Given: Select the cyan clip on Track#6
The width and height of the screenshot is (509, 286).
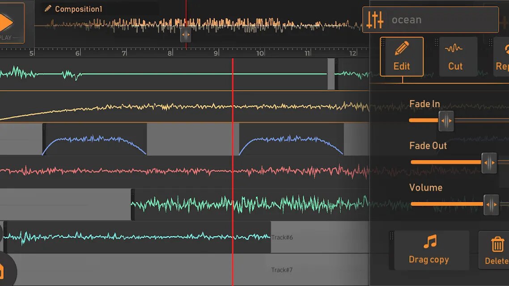Looking at the screenshot, I should click(137, 237).
